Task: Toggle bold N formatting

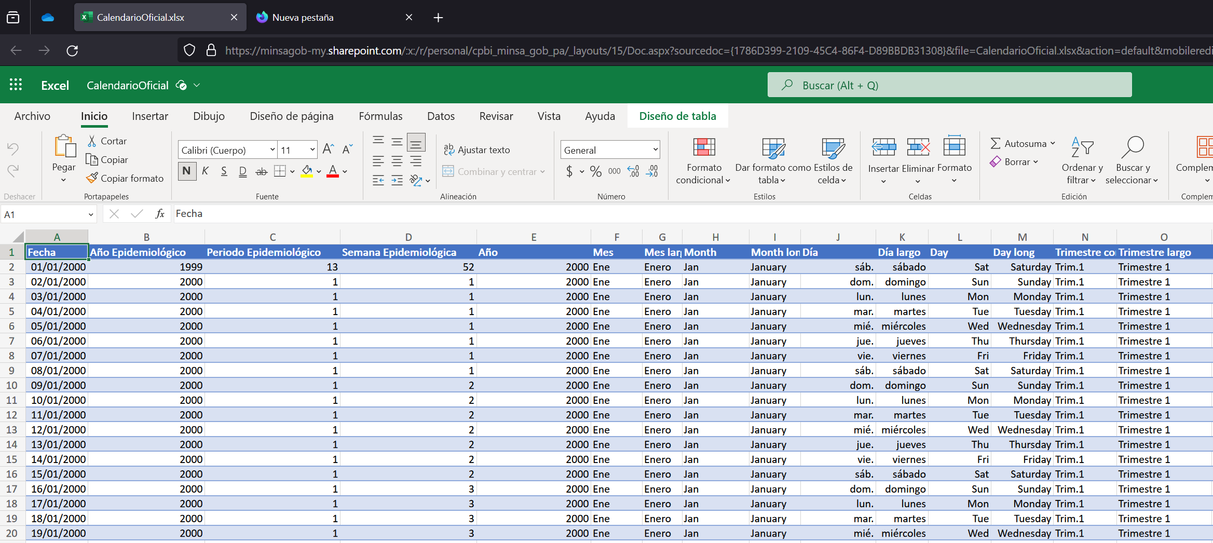Action: [x=187, y=171]
